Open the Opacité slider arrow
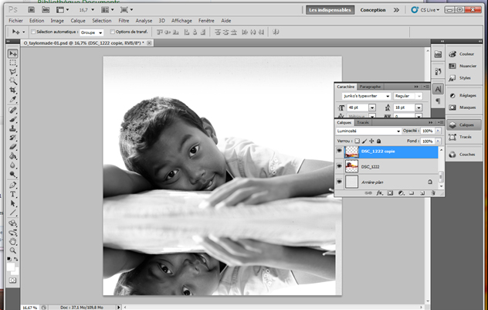The image size is (488, 310). (438, 131)
